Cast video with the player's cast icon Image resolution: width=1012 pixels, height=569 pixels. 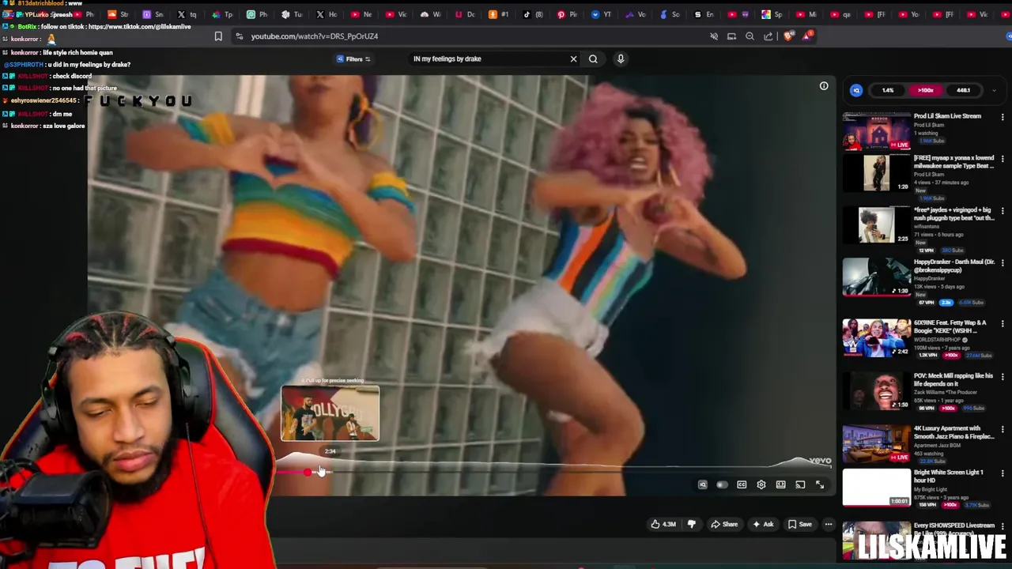coord(800,485)
